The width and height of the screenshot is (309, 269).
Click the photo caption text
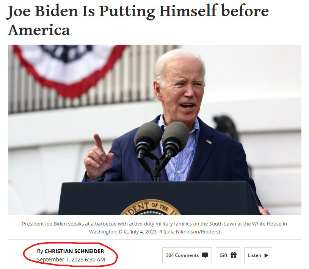155,228
